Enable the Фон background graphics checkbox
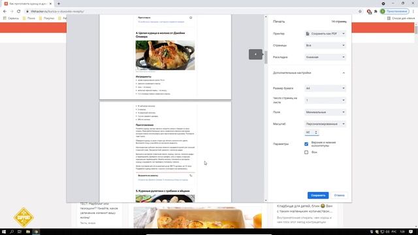The height and width of the screenshot is (235, 418). [x=306, y=152]
